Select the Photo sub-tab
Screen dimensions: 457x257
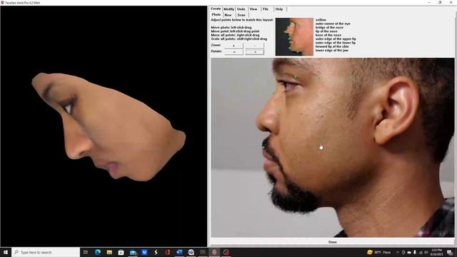point(216,14)
